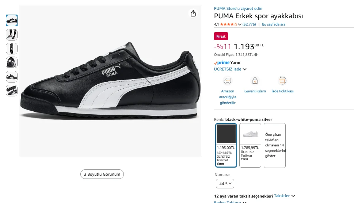Click the info icon beside previous price

point(256,55)
